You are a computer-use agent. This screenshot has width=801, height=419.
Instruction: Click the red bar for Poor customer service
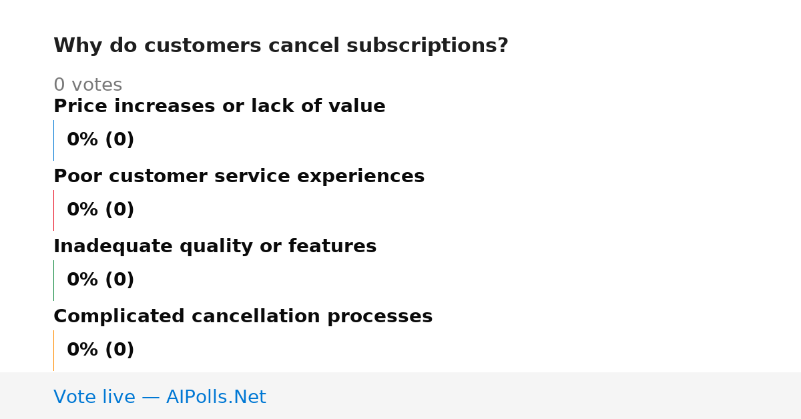coord(53,210)
